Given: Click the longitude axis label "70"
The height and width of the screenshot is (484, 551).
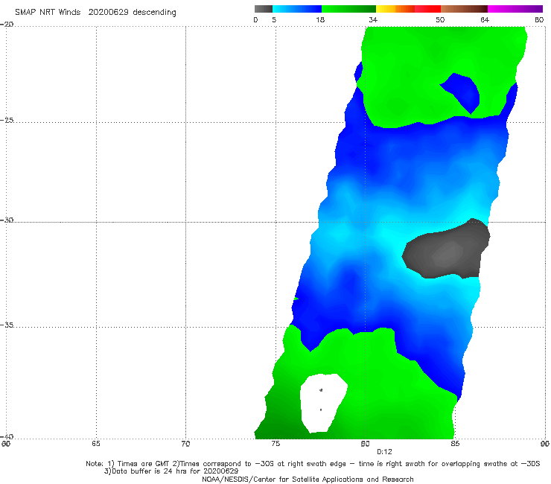Looking at the screenshot, I should [x=185, y=444].
